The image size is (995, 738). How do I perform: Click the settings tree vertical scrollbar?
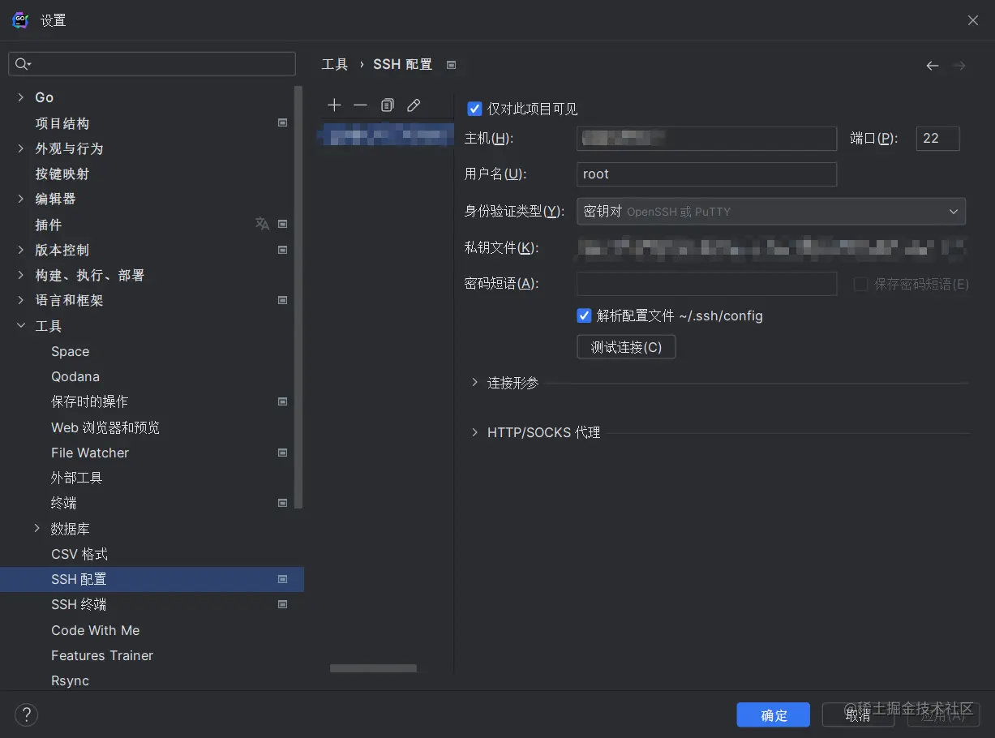coord(298,298)
